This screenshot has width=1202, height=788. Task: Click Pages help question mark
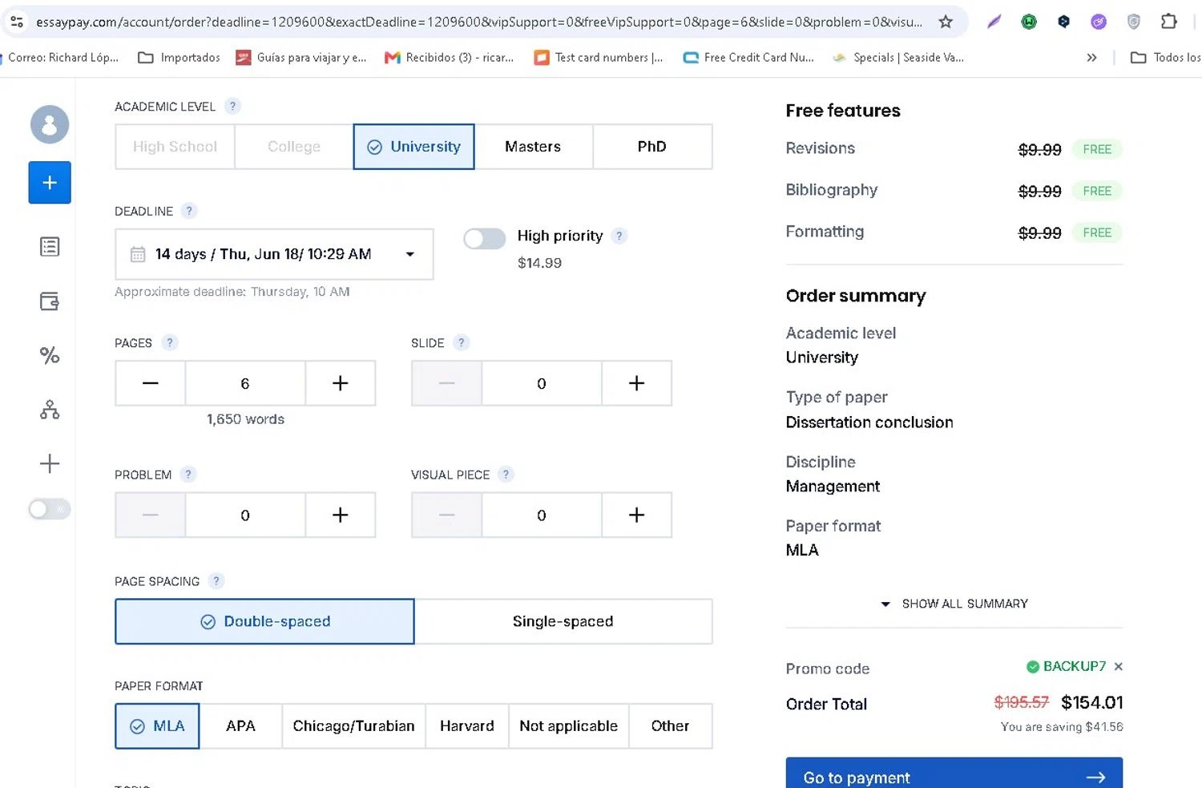click(169, 342)
